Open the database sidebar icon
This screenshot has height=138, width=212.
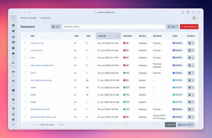(13, 114)
